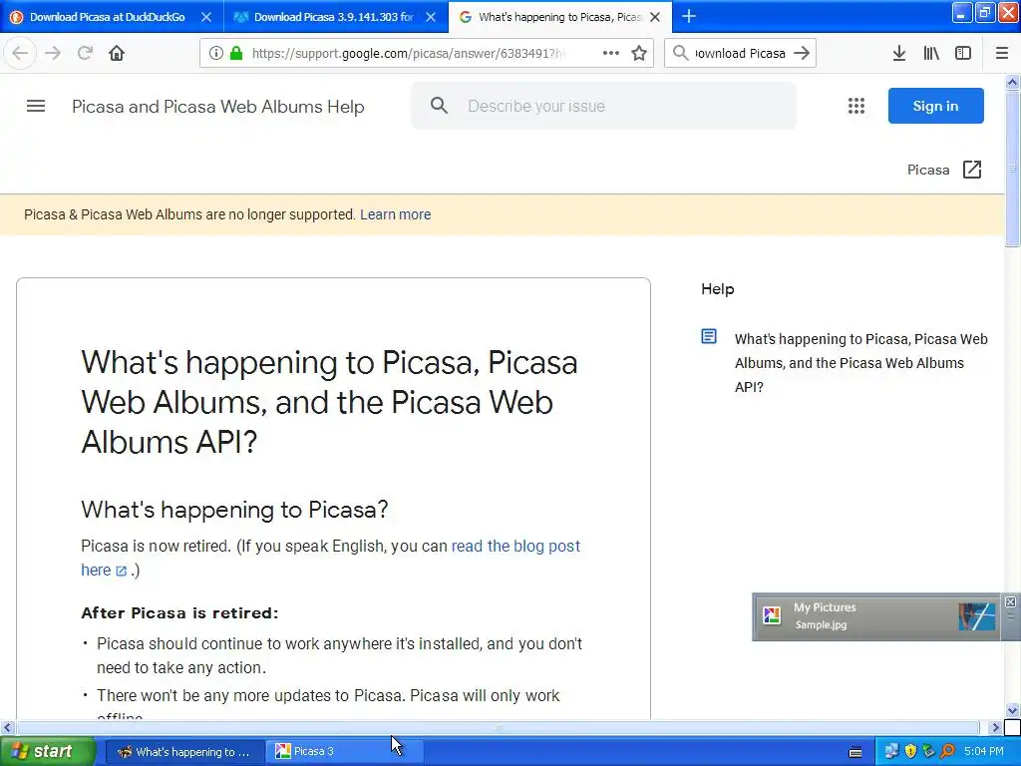Open the yellow security shield tray alert

910,752
